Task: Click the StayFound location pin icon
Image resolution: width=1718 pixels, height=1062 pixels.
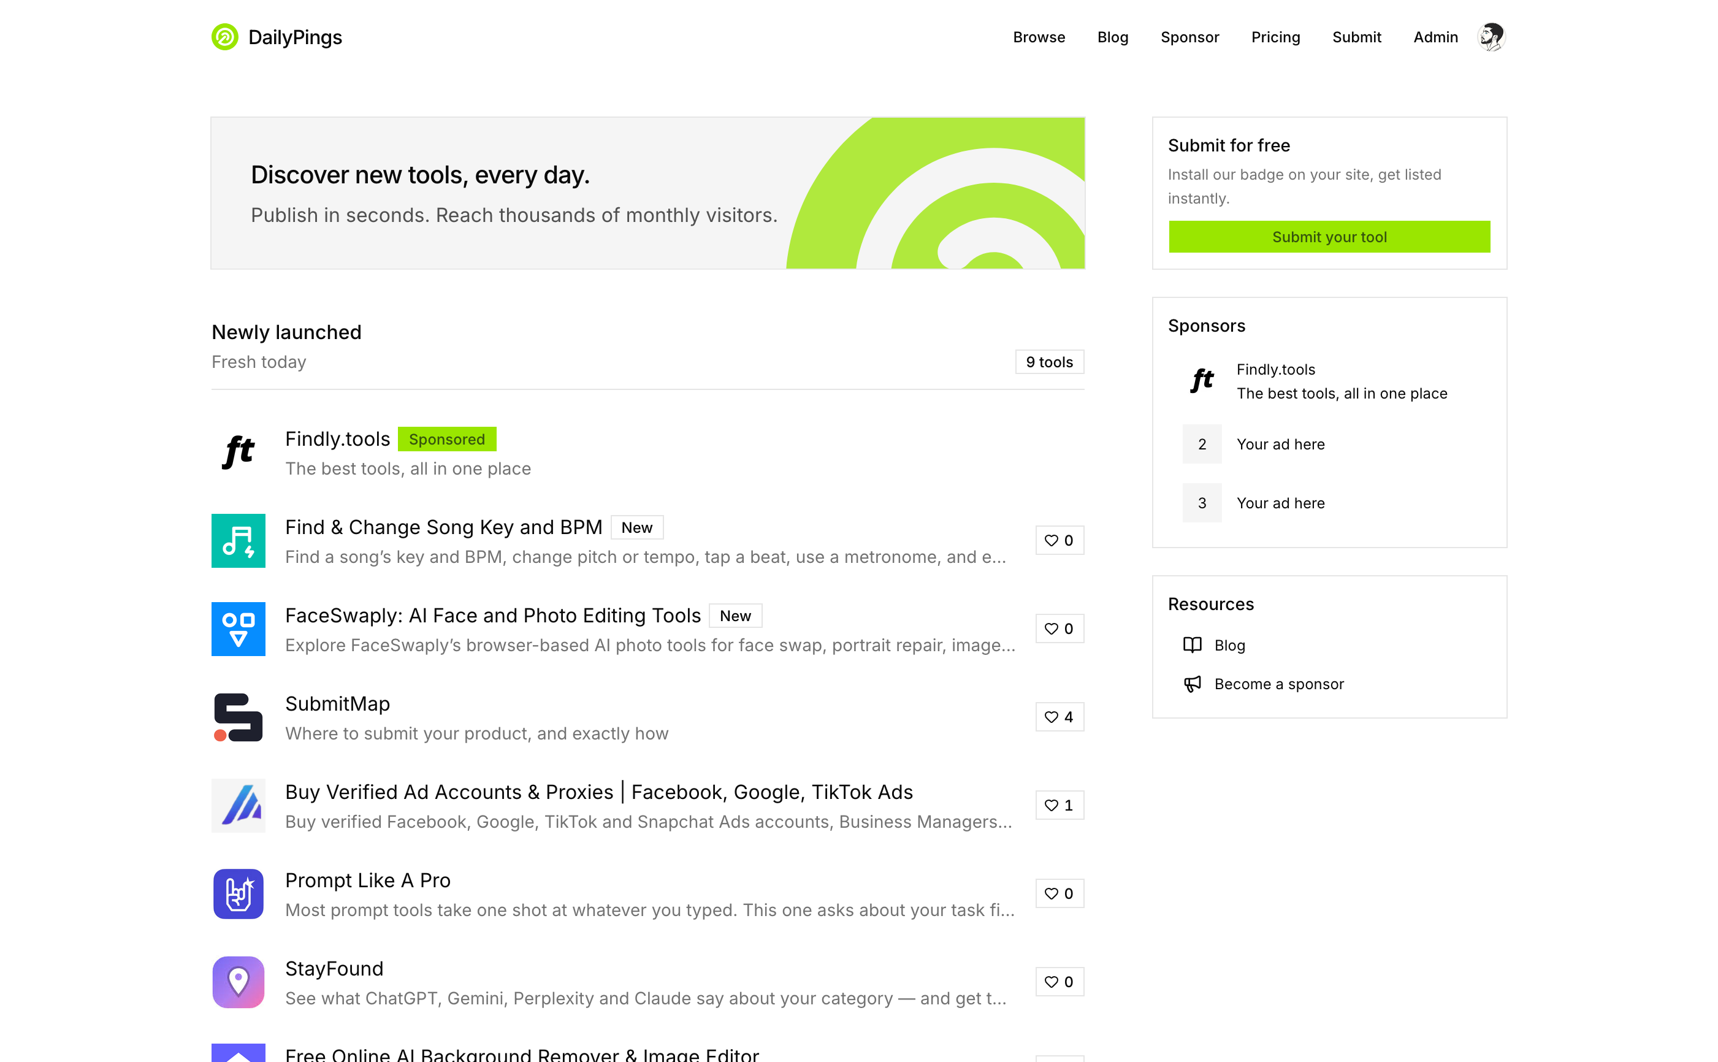Action: pyautogui.click(x=238, y=983)
